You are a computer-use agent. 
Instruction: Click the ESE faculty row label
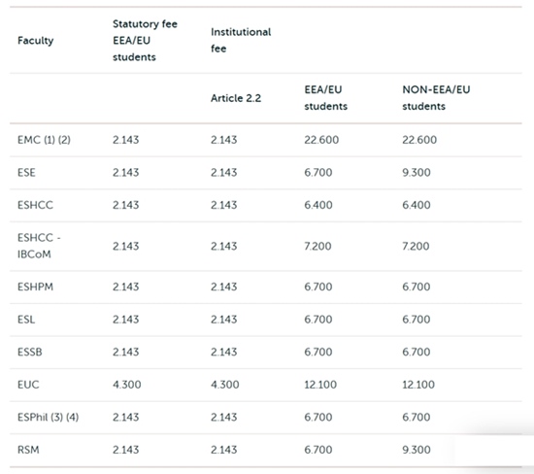(26, 173)
